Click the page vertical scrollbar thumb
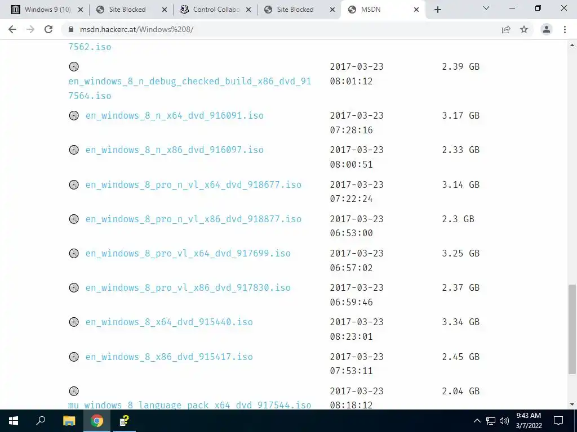577x432 pixels. [572, 329]
